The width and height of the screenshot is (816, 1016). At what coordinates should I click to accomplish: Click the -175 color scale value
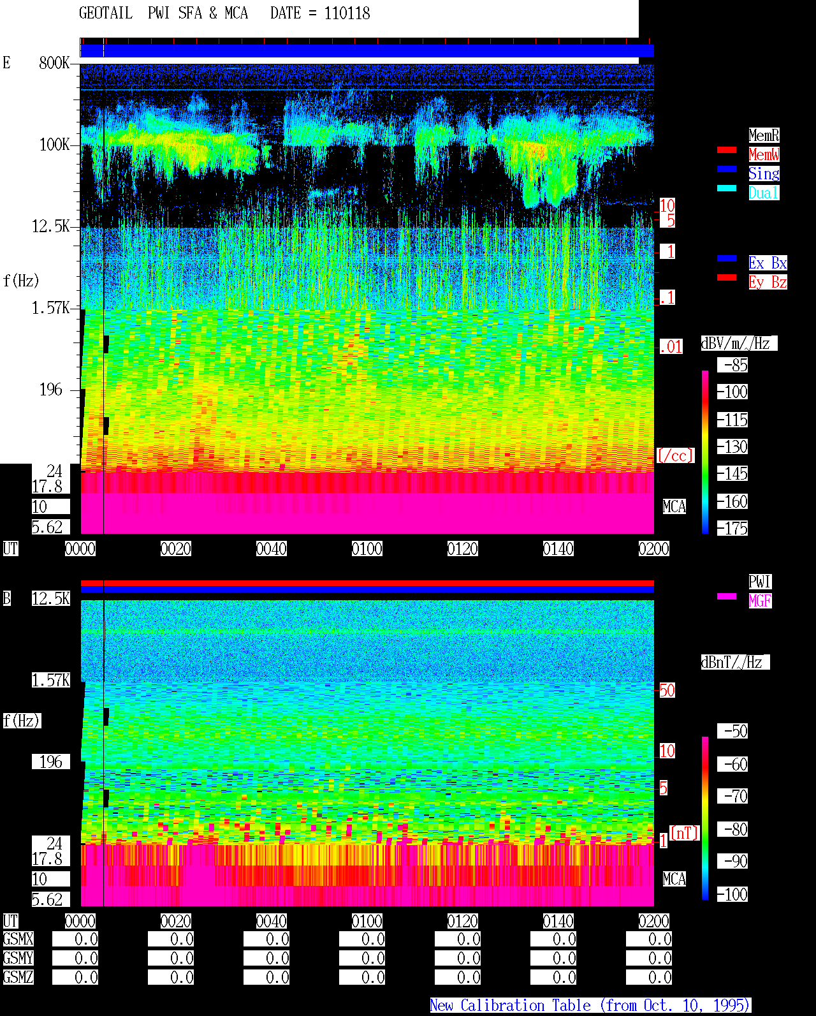click(732, 528)
